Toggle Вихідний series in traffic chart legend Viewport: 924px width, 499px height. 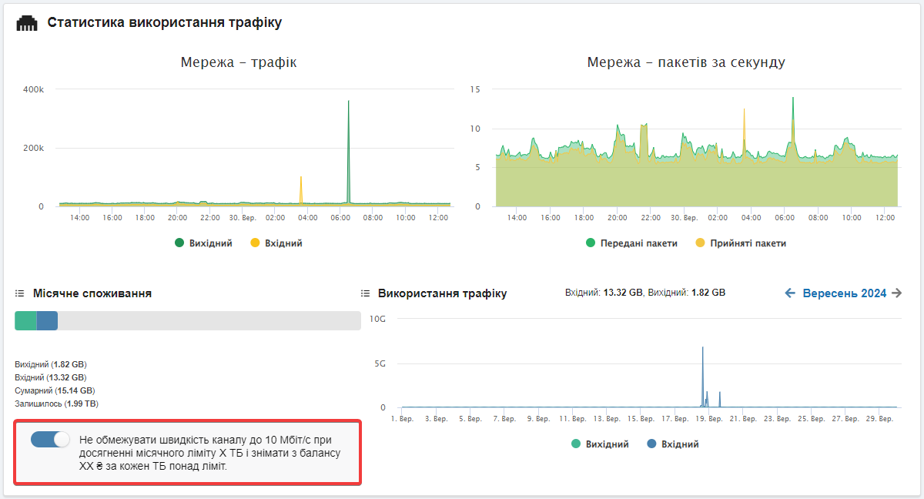(203, 243)
